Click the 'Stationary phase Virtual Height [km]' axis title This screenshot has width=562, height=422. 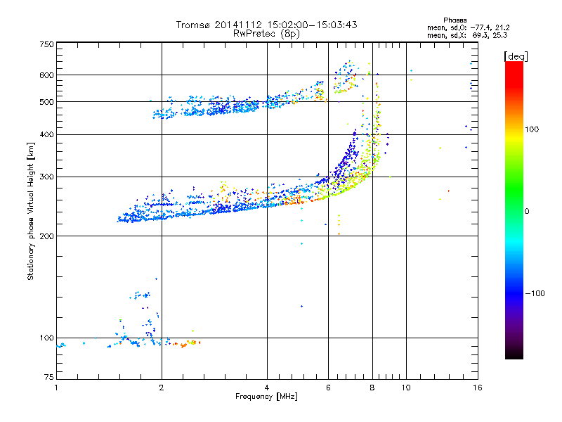pos(30,211)
